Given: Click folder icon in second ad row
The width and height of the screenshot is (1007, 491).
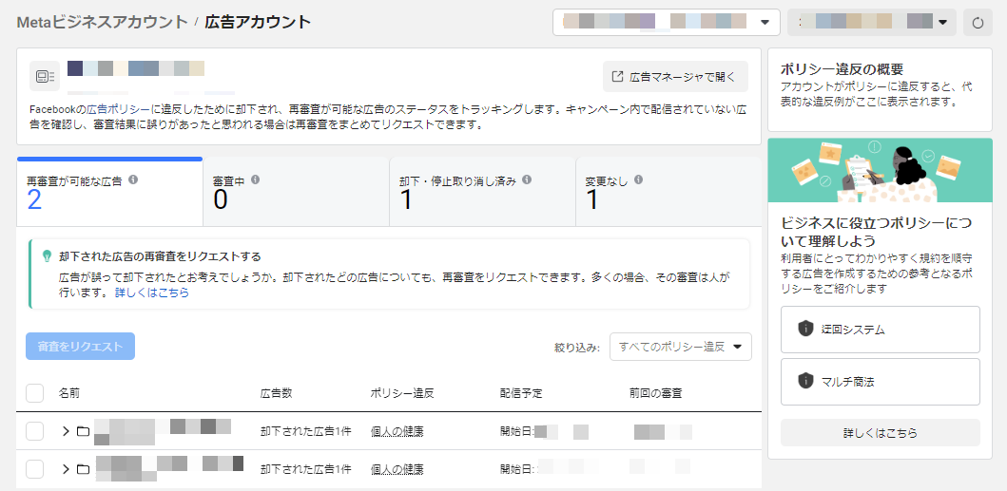Looking at the screenshot, I should (x=83, y=469).
